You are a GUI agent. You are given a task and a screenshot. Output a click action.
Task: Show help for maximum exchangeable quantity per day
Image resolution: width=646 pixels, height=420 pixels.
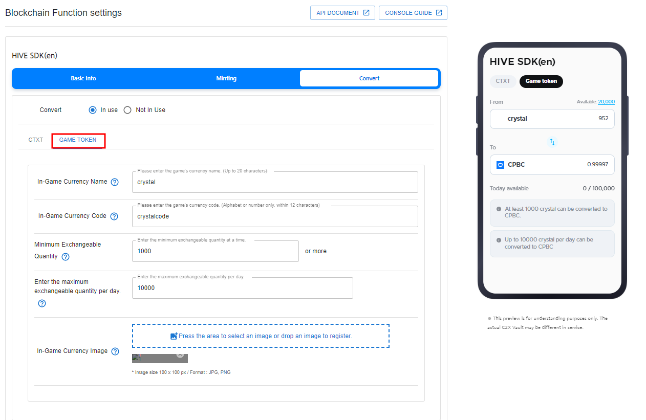pos(42,303)
